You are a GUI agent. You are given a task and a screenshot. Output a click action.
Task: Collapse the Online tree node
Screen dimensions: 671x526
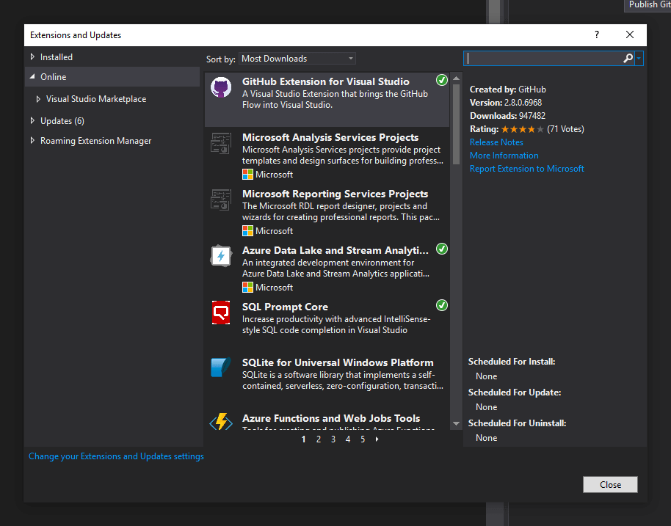point(32,76)
